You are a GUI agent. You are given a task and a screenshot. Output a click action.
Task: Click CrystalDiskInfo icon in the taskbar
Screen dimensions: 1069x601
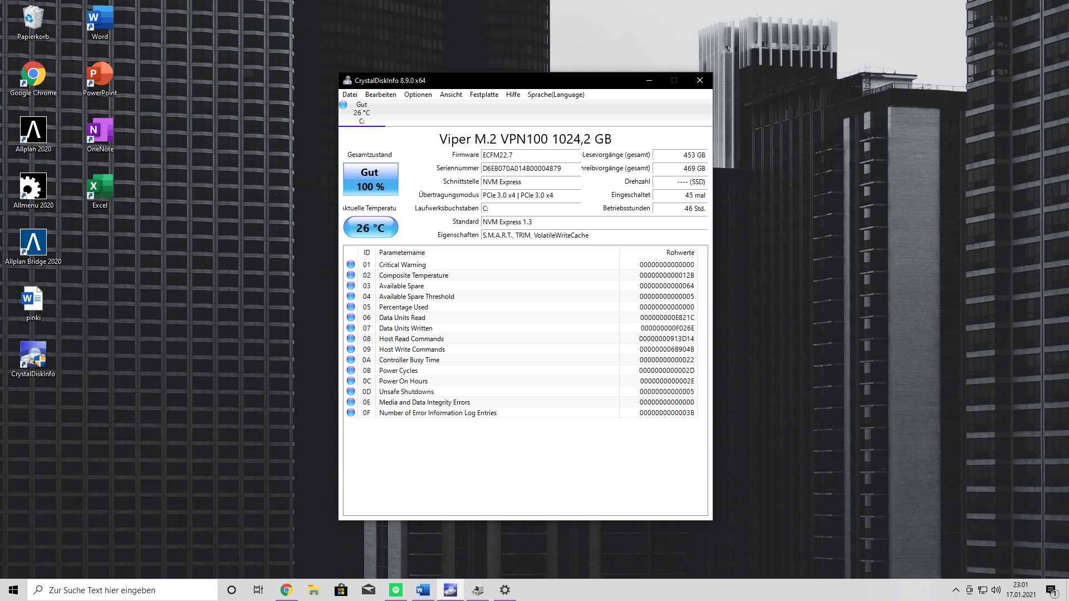[450, 590]
